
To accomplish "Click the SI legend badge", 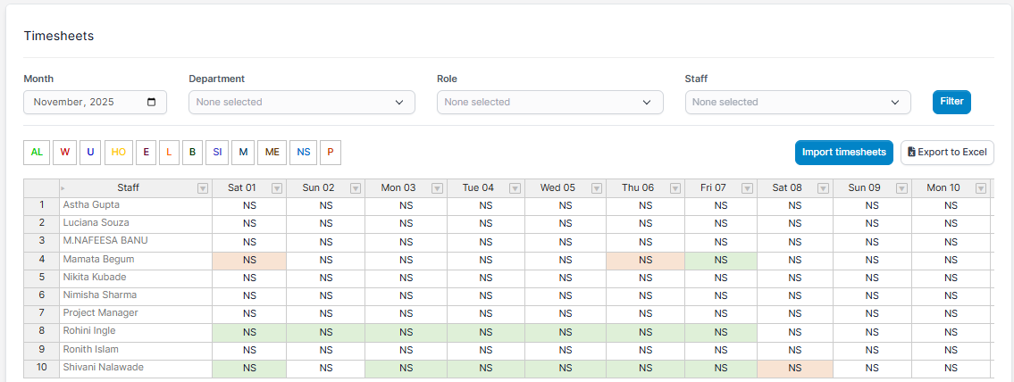I will point(216,153).
